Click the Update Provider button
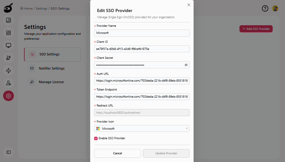The width and height of the screenshot is (285, 162). (166, 153)
